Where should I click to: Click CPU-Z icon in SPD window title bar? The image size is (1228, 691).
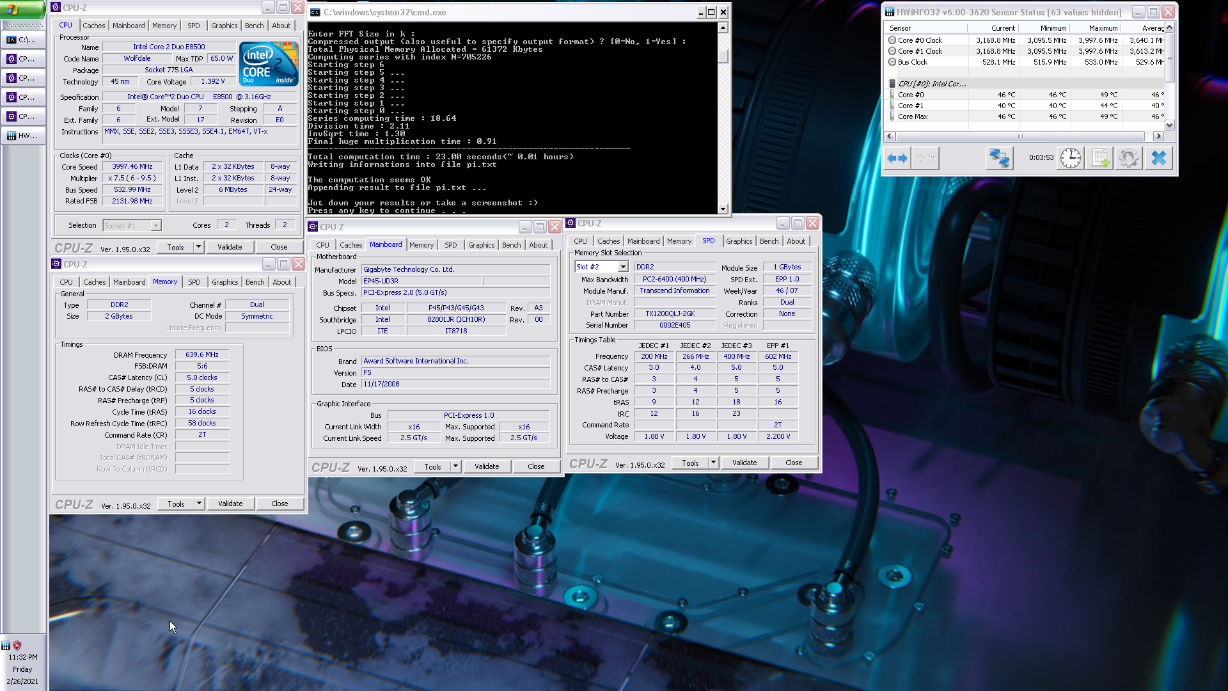pos(571,223)
